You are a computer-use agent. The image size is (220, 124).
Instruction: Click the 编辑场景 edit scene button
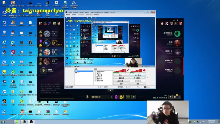click(x=121, y=78)
